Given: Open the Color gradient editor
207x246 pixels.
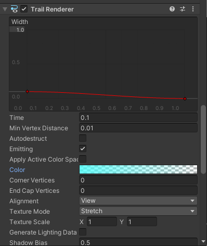Looking at the screenshot, I should tap(138, 169).
